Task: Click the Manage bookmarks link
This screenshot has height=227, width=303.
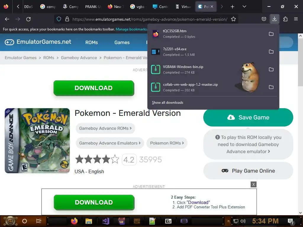Action: [x=131, y=29]
